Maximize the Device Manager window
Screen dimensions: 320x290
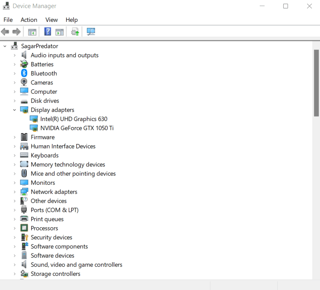[x=286, y=6]
